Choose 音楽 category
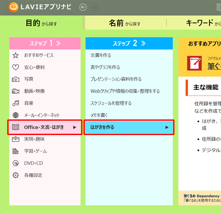 (45, 103)
